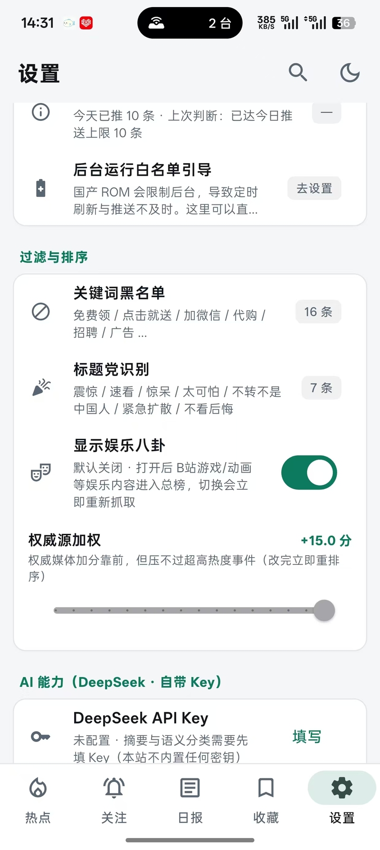
Task: Open the 16 条 keyword blacklist
Action: (318, 312)
